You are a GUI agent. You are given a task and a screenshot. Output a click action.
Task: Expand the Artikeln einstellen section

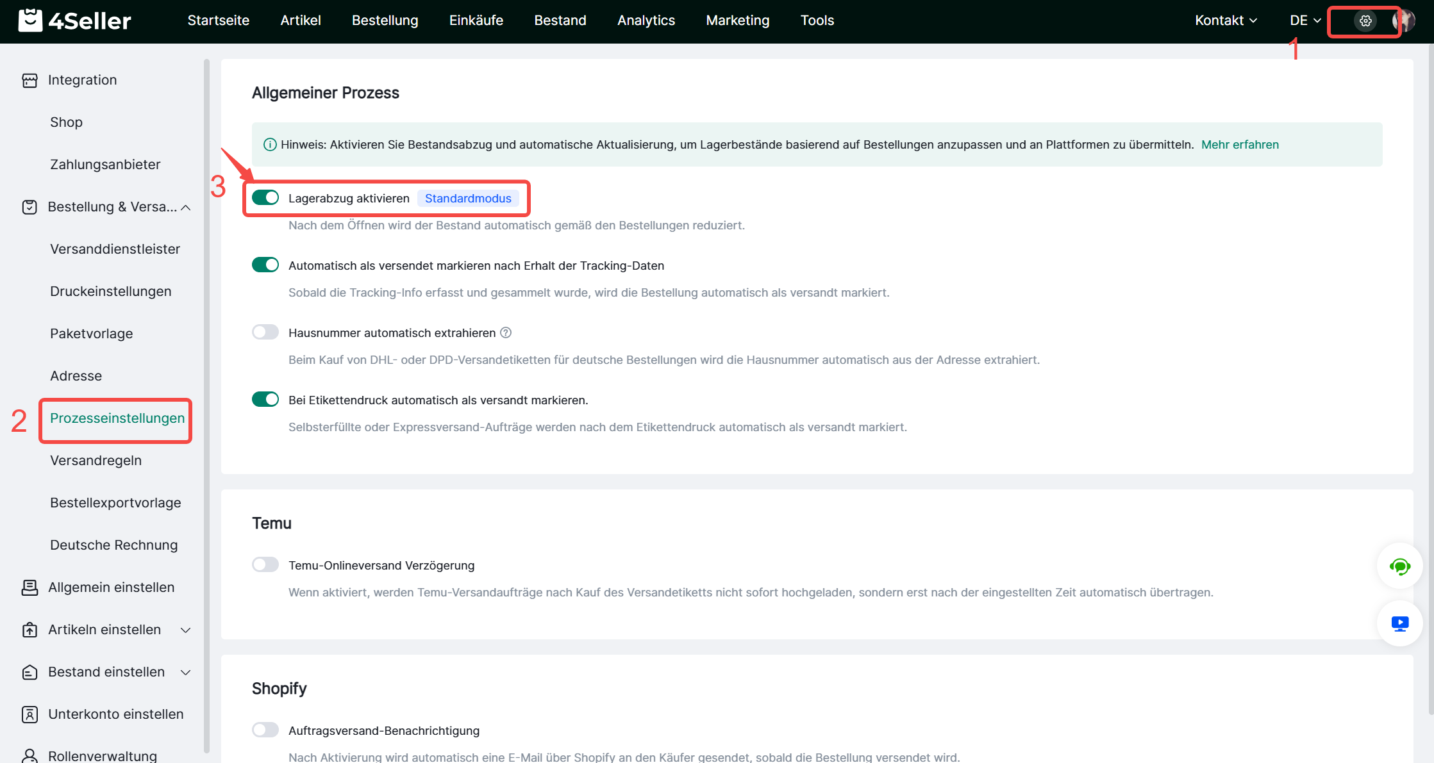[186, 630]
